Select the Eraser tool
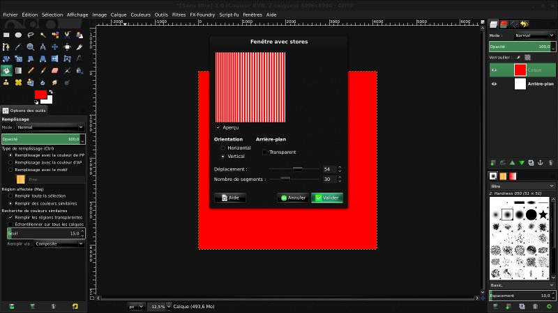 pos(55,71)
